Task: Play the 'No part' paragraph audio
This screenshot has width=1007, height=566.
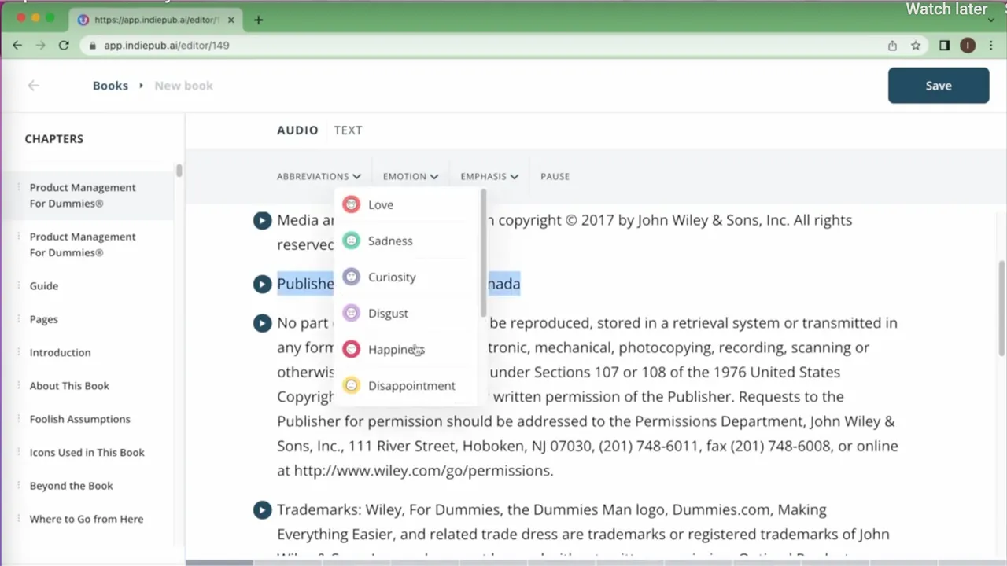Action: pos(262,323)
